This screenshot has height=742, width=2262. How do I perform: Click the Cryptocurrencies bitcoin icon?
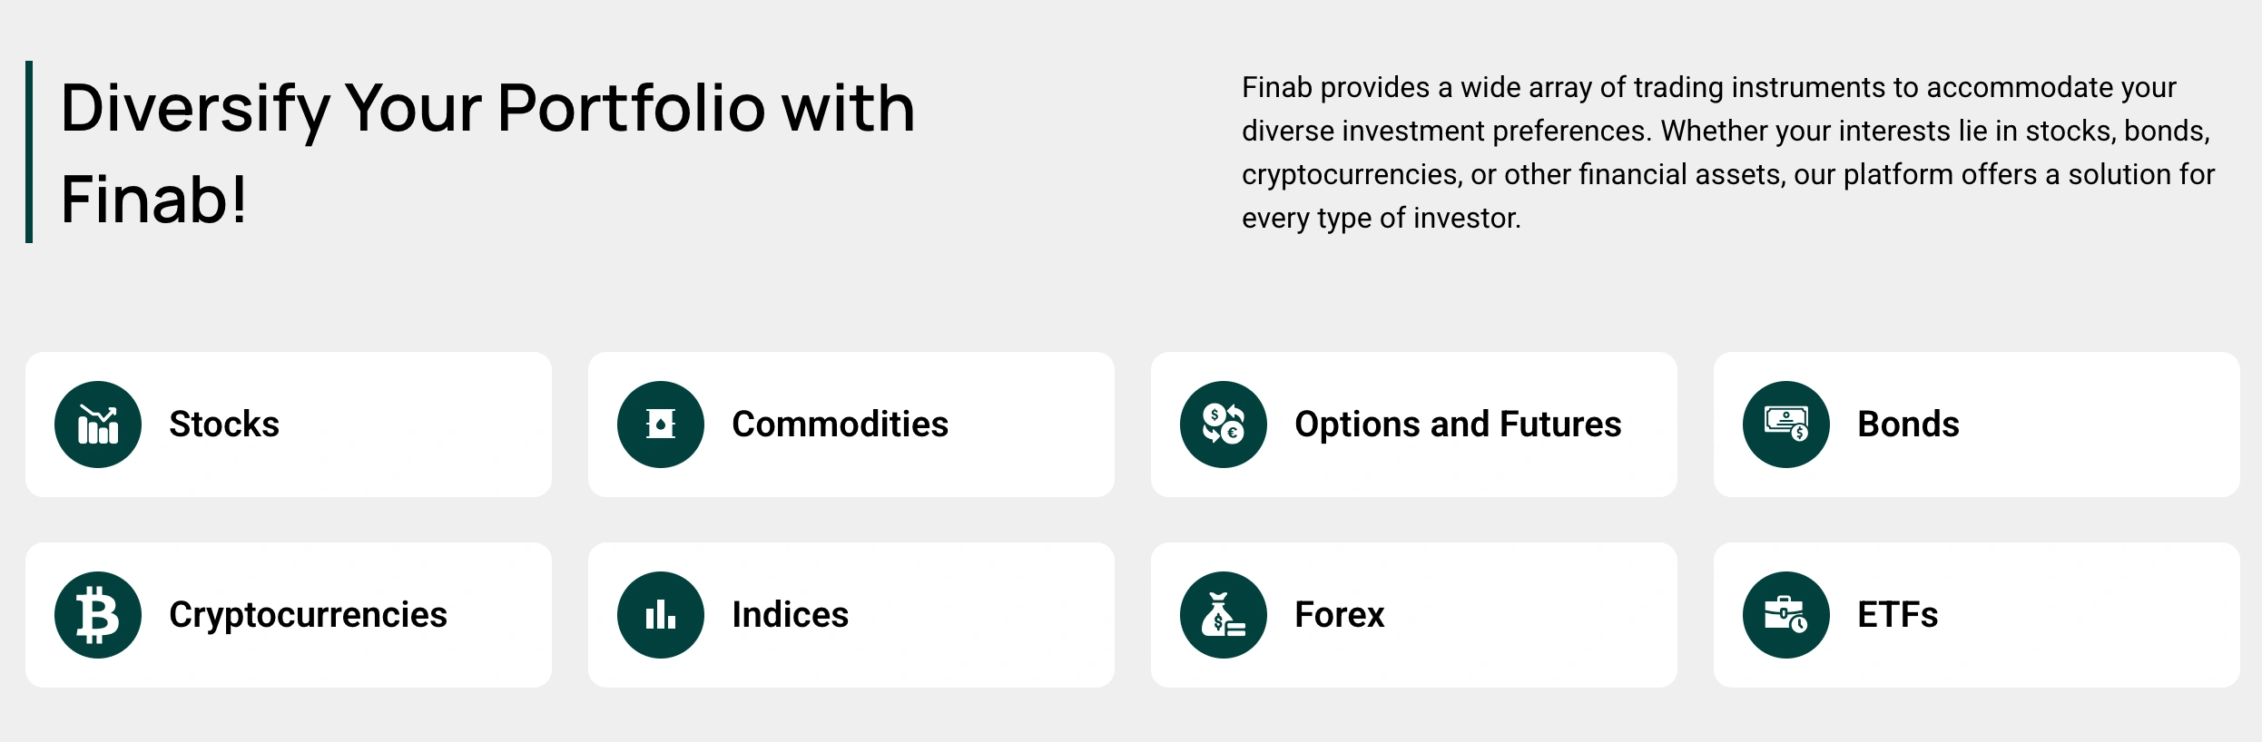click(x=98, y=615)
